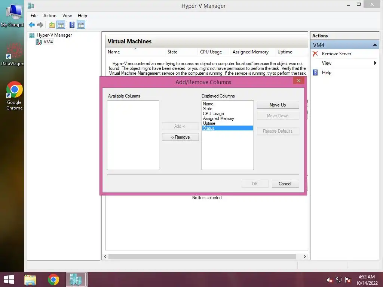Open Chrome from the taskbar

53,280
